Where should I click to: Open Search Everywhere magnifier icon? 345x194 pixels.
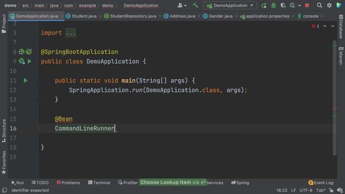[x=319, y=5]
